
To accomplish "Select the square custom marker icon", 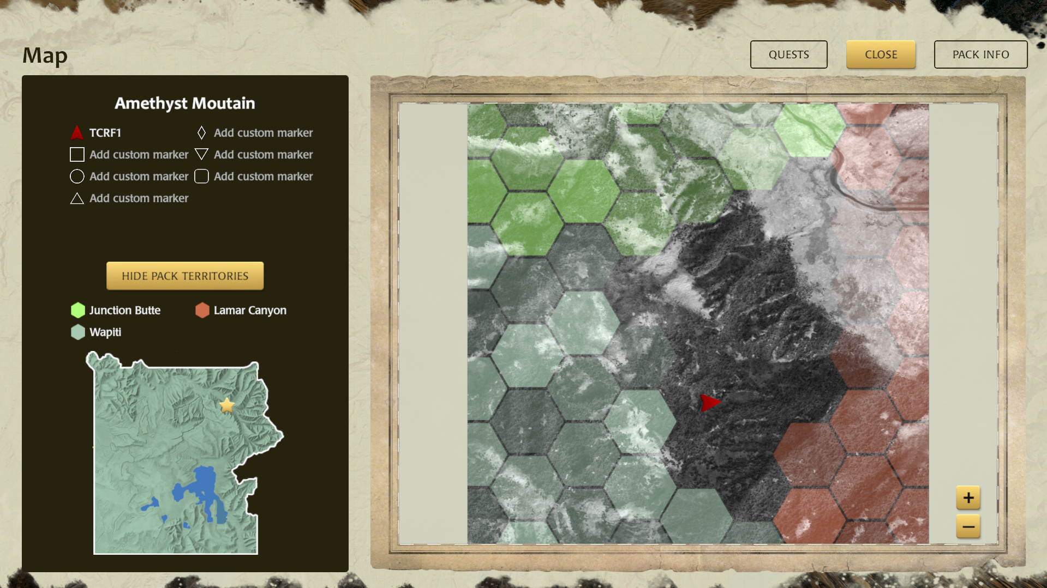I will coord(77,155).
